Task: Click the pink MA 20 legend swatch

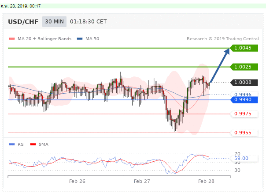Action: pos(12,39)
